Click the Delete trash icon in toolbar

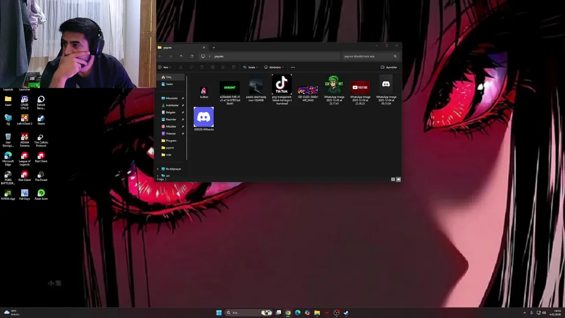coord(234,67)
